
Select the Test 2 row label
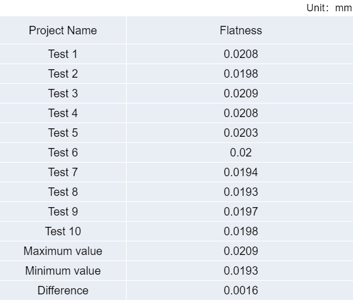click(x=63, y=74)
